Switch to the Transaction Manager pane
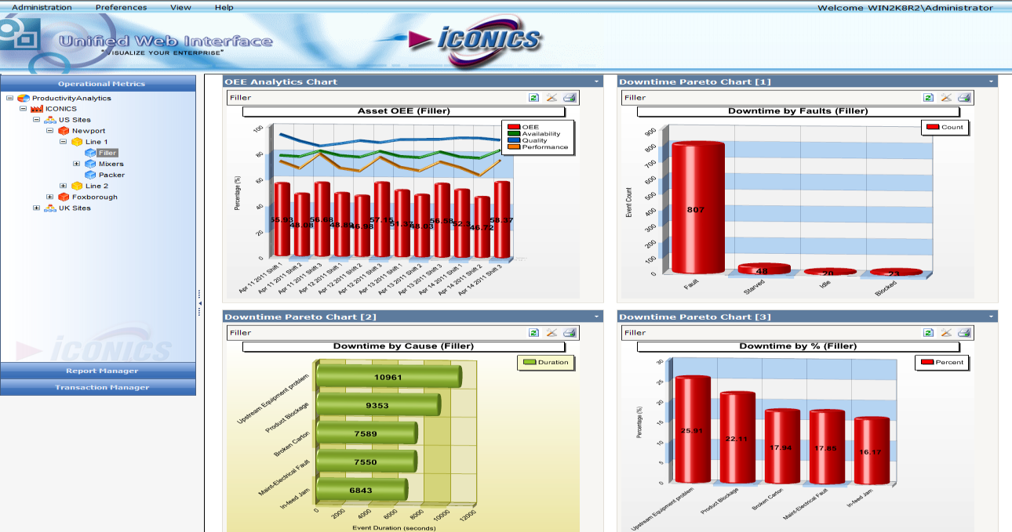1012x532 pixels. tap(98, 387)
